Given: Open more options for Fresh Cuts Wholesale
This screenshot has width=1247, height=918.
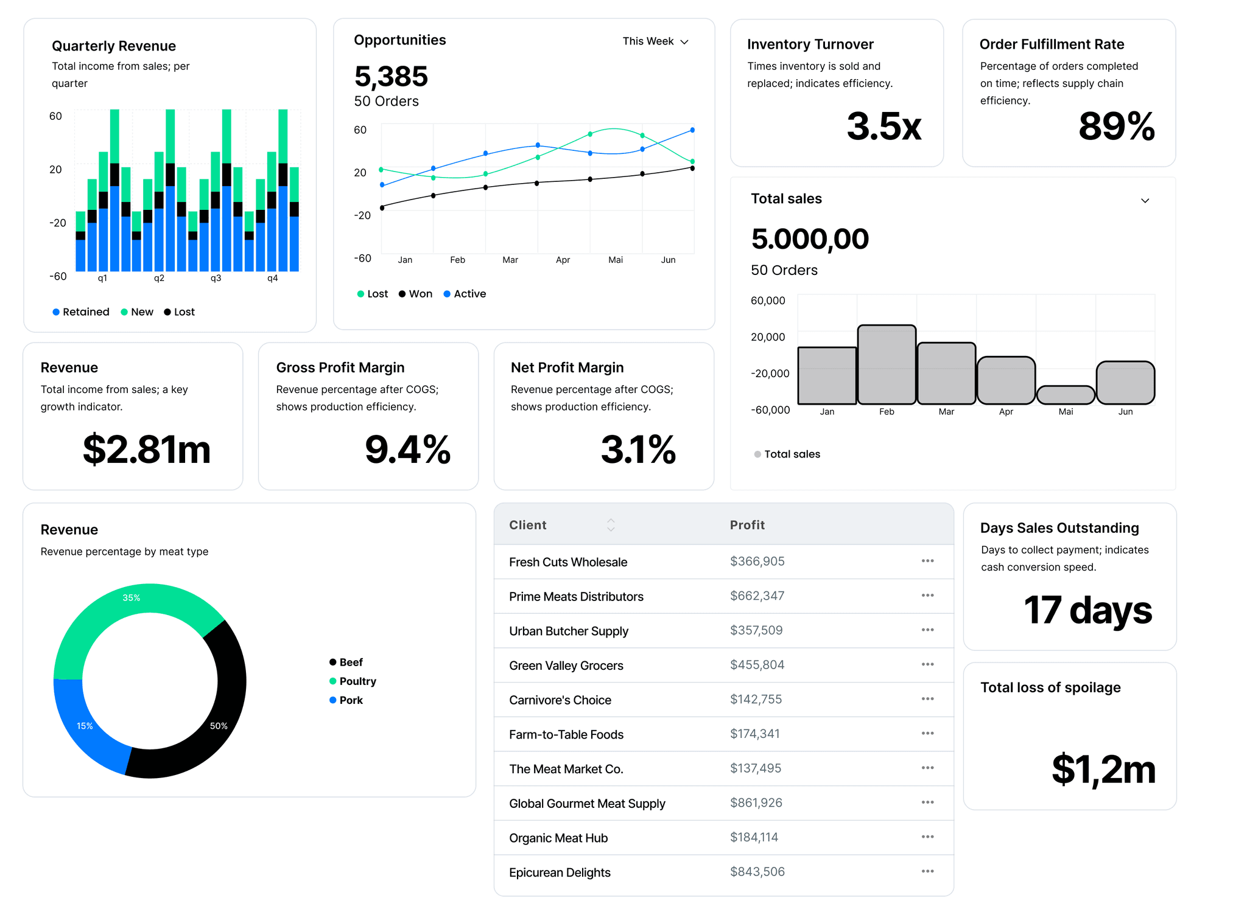Looking at the screenshot, I should pos(927,561).
